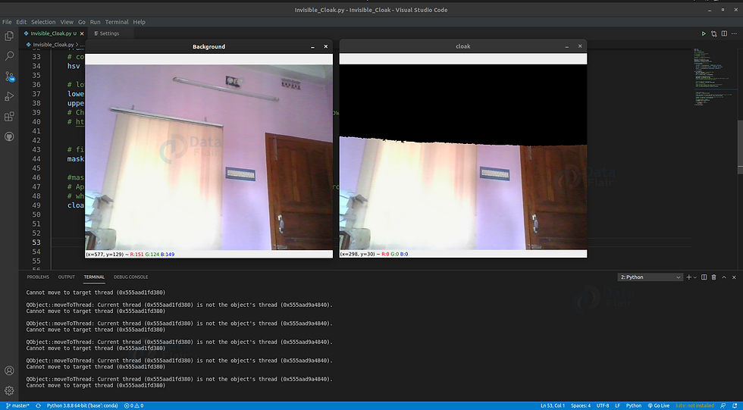
Task: Switch to the PROBLEMS panel tab
Action: coord(38,277)
